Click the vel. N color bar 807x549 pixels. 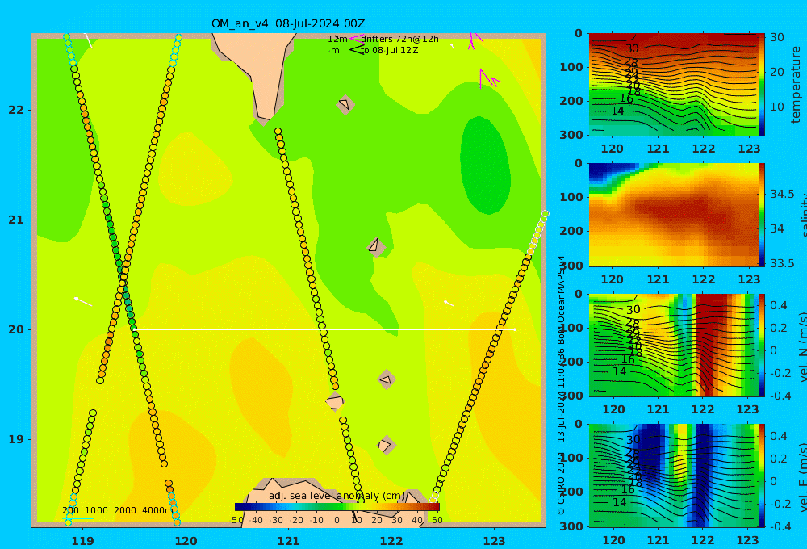pyautogui.click(x=762, y=345)
